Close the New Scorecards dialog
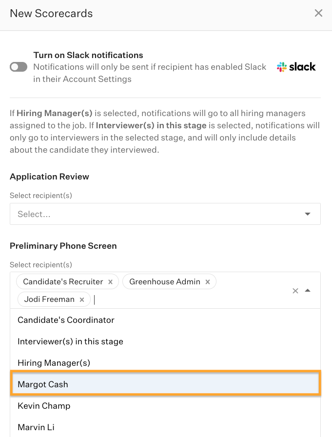The width and height of the screenshot is (332, 437). pos(318,13)
